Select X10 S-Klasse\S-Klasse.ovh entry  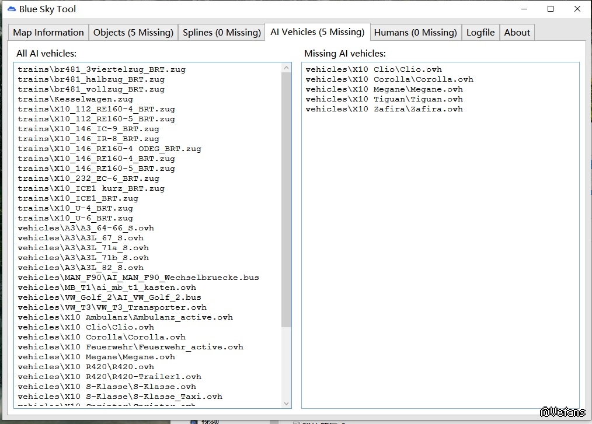[x=107, y=386]
